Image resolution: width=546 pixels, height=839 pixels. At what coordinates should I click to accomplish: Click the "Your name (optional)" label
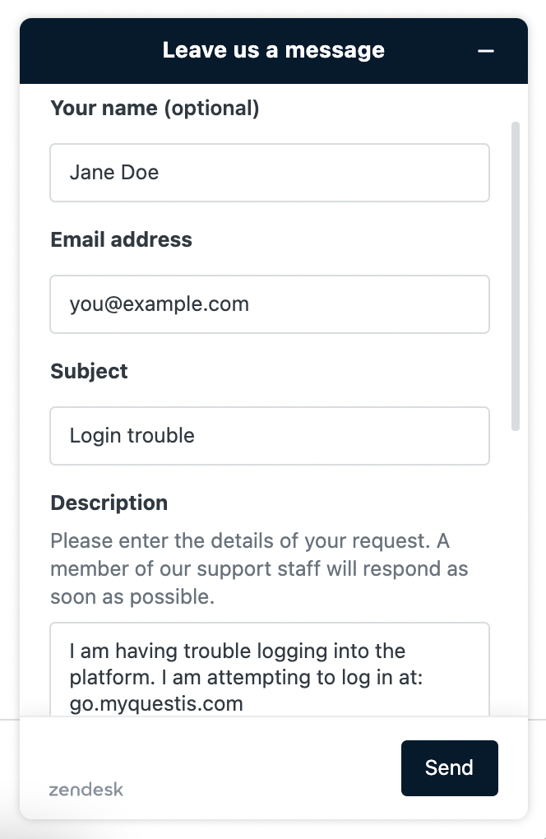coord(155,108)
